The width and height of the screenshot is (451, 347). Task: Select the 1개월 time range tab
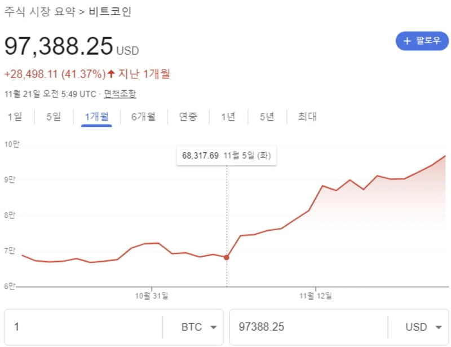point(96,117)
